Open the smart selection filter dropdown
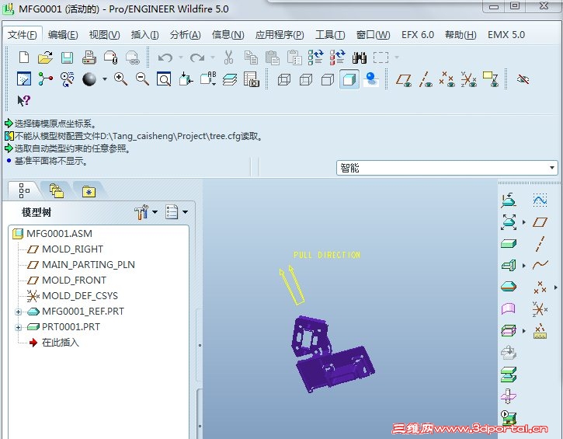 pos(551,168)
